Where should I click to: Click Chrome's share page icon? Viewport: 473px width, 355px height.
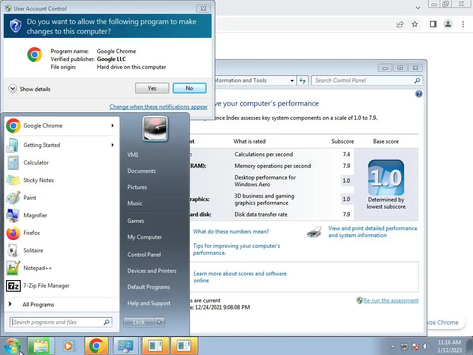(400, 24)
